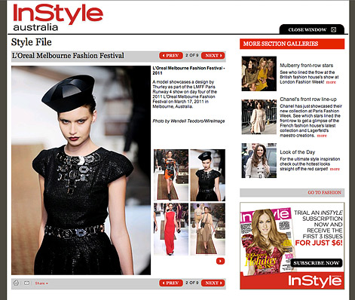Open the black hat model thumbnail
This screenshot has height=300, width=355.
[208, 175]
